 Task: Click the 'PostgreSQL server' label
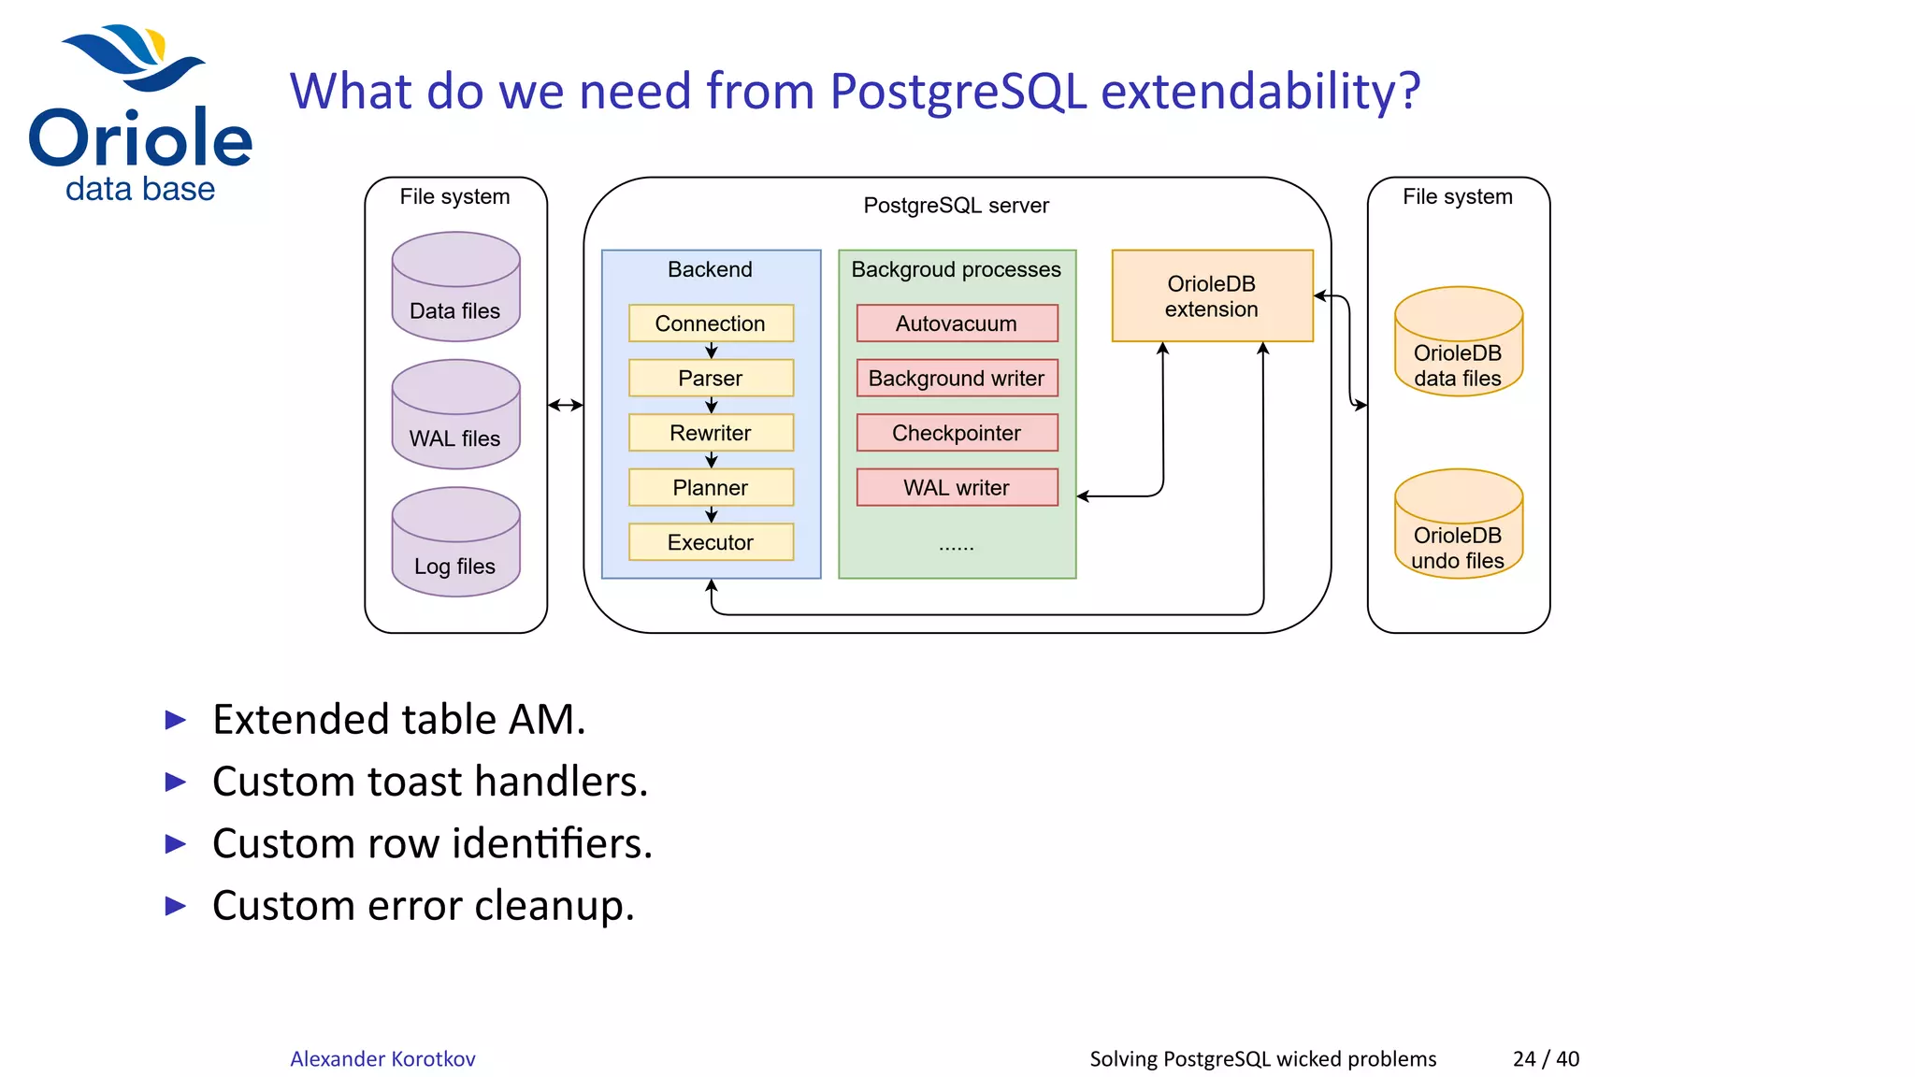tap(956, 206)
